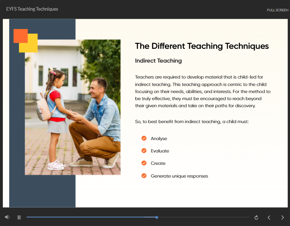Replay the current slide
290x226 pixels.
coord(256,218)
